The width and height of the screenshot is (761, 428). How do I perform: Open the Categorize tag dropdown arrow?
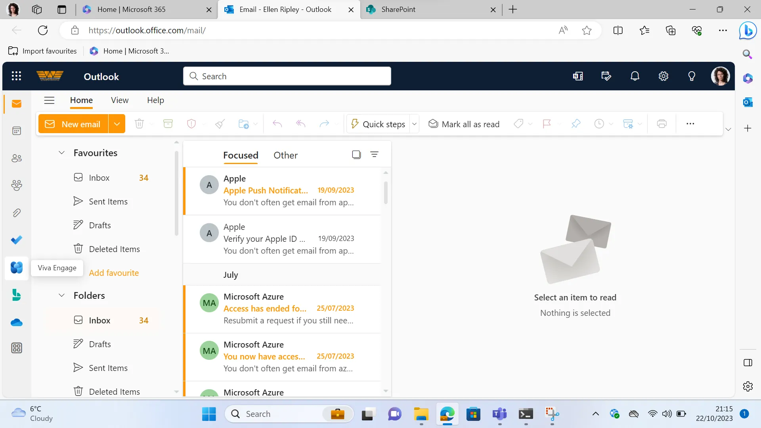(x=530, y=124)
